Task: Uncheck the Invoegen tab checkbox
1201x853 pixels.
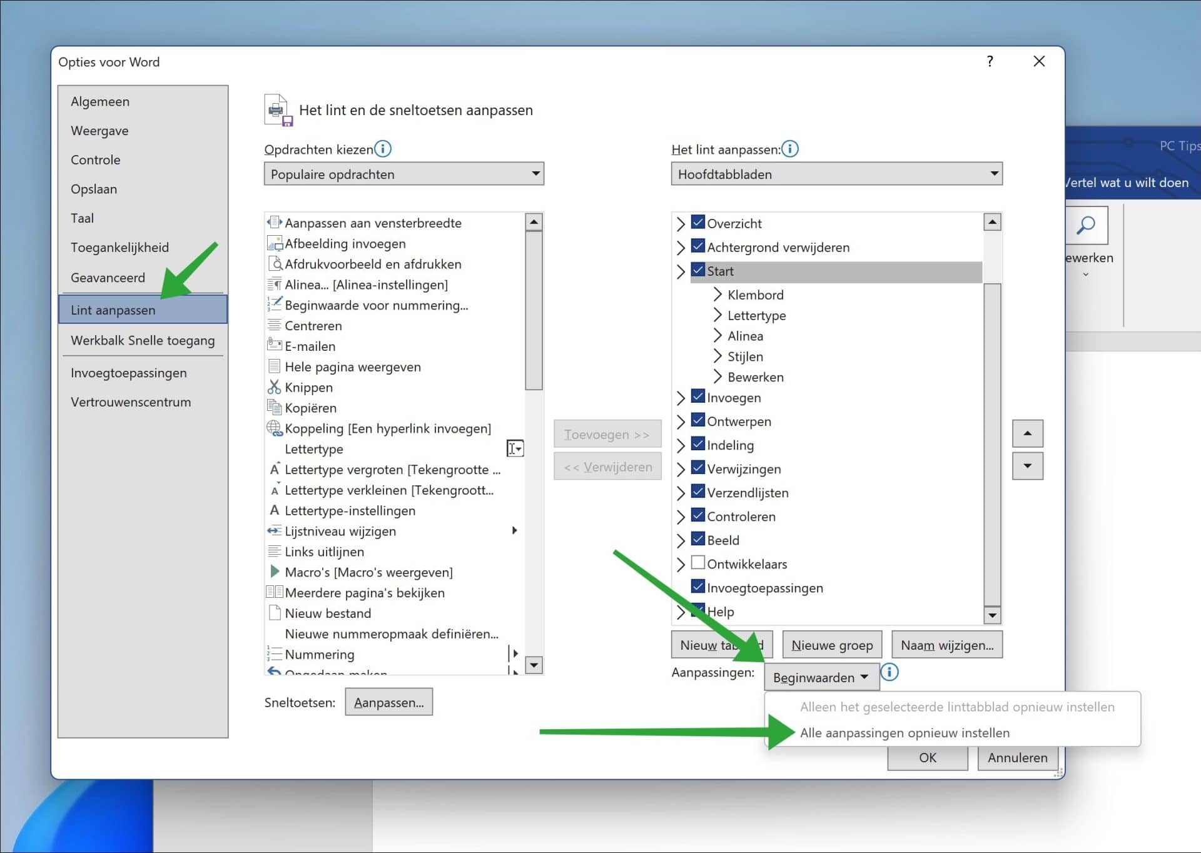Action: click(x=697, y=397)
